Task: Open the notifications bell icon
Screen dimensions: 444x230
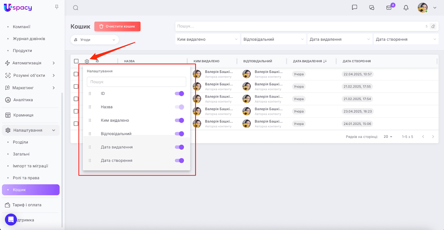Action: pyautogui.click(x=406, y=8)
